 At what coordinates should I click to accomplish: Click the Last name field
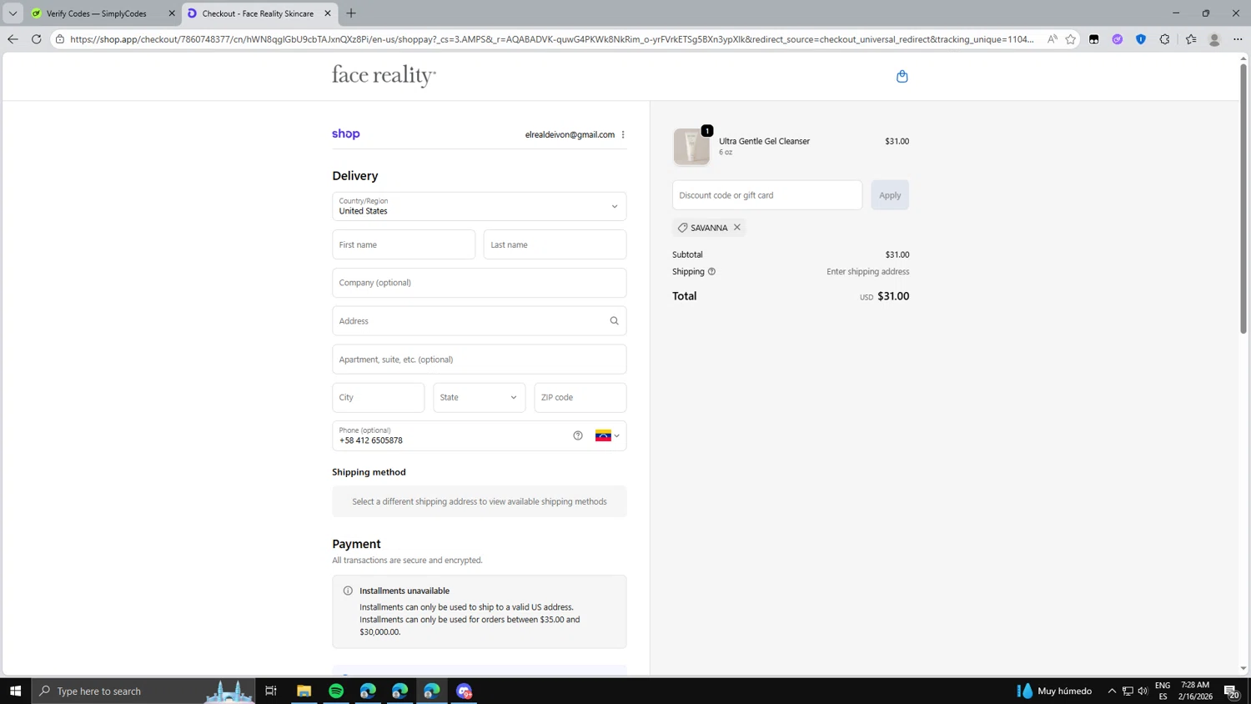(x=555, y=244)
